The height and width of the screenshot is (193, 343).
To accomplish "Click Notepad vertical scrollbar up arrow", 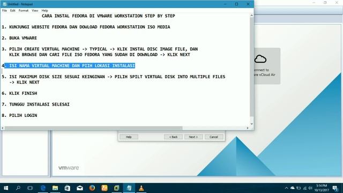I will [251, 16].
